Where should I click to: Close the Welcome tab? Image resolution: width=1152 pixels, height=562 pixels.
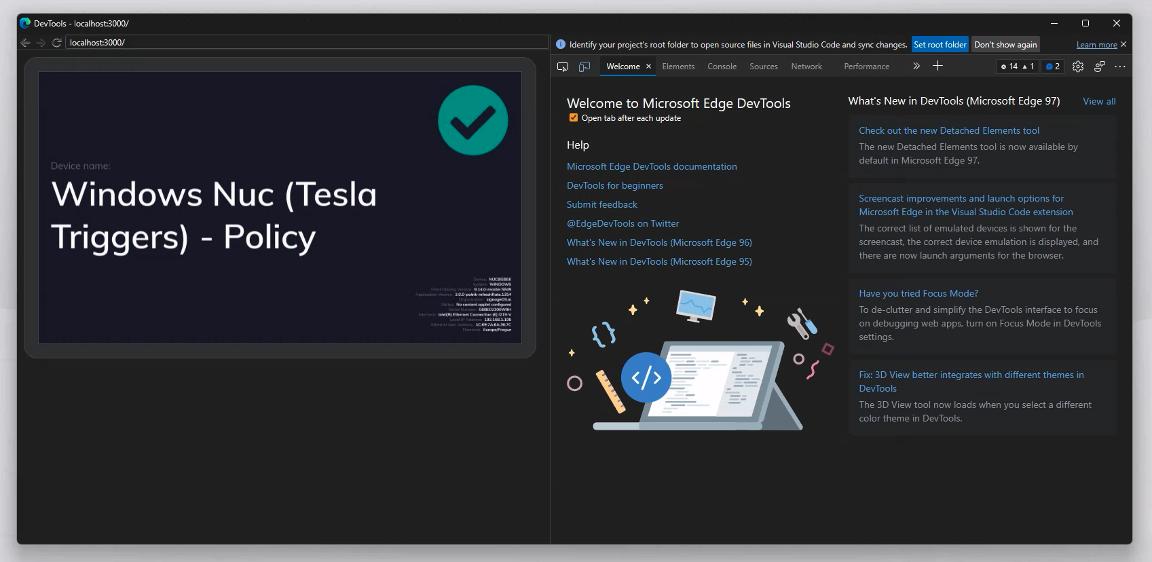point(648,67)
